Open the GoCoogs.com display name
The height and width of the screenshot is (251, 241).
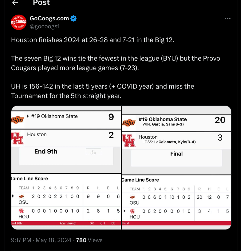(x=49, y=18)
